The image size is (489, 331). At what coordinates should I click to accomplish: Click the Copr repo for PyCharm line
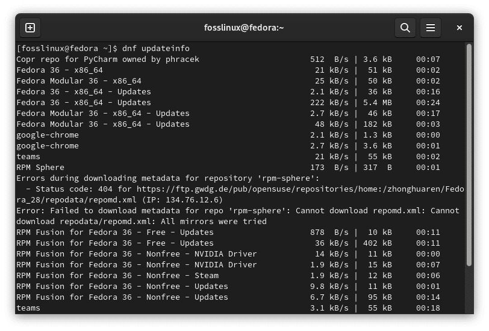[x=107, y=59]
